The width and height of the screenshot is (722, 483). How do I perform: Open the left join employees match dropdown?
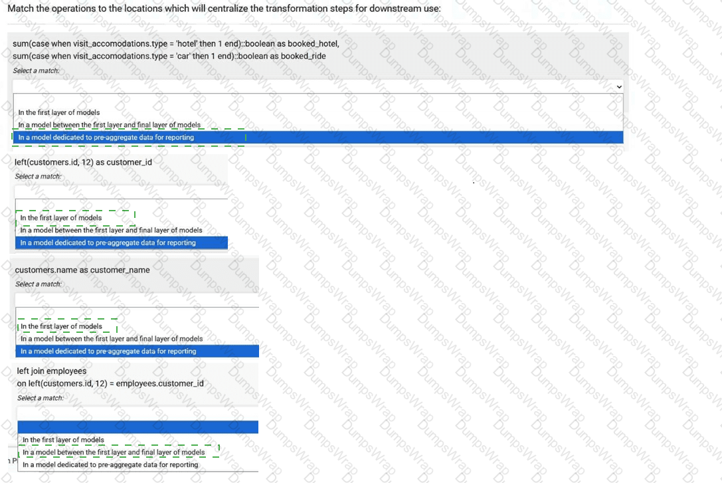click(x=137, y=413)
